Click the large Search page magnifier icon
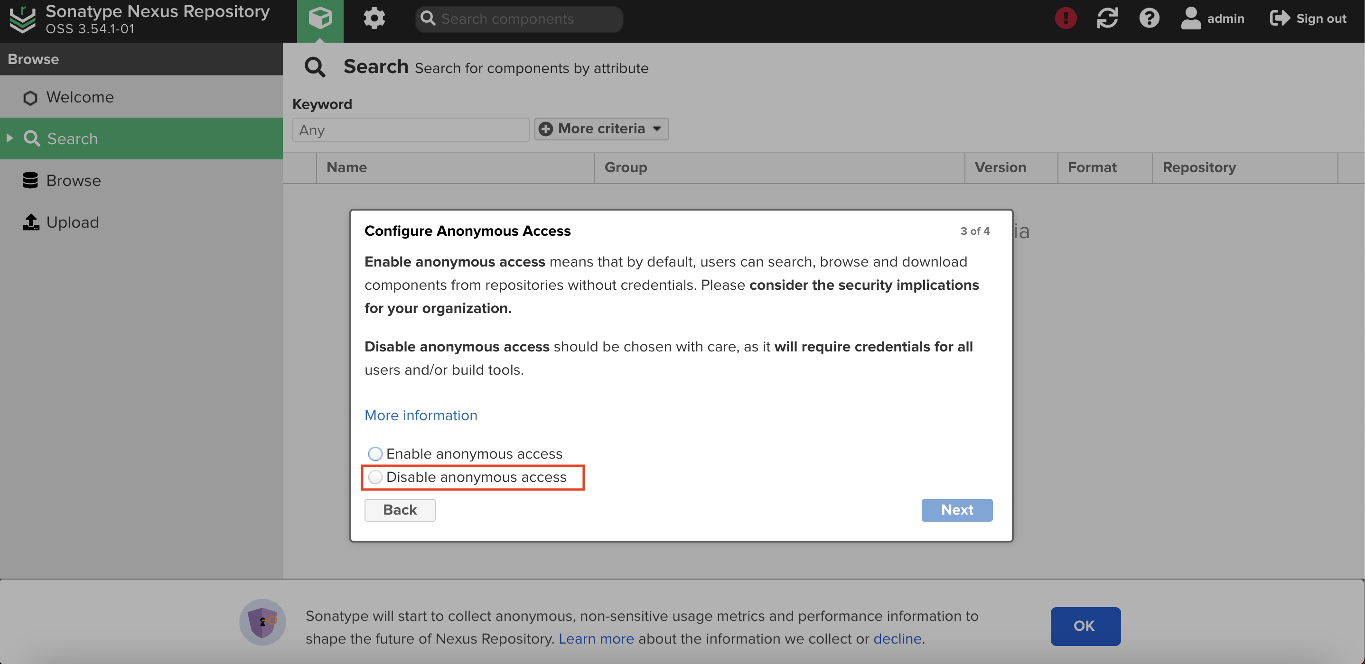This screenshot has height=664, width=1365. pos(315,67)
